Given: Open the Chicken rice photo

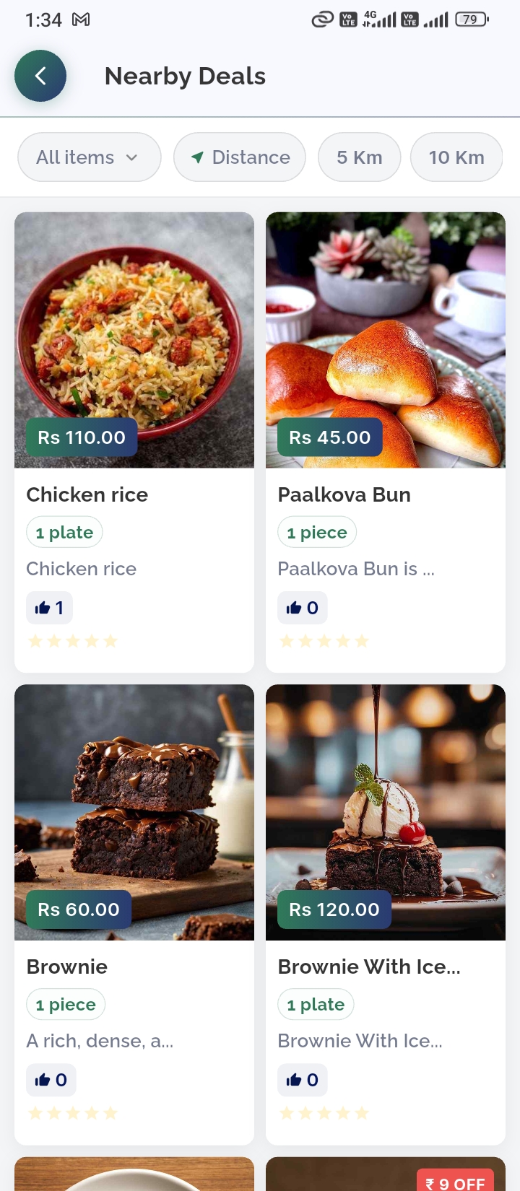Looking at the screenshot, I should point(134,340).
